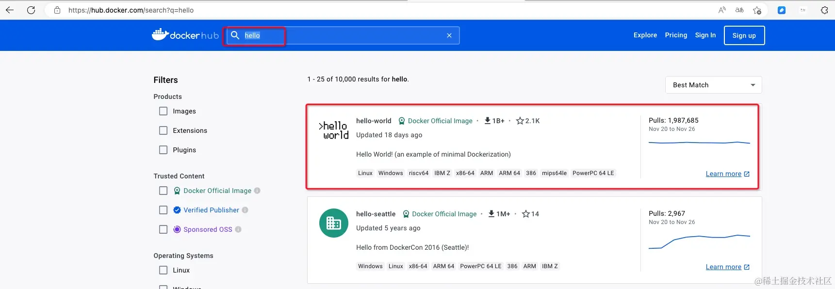Click info icon next to Verified Publisher filter
Image resolution: width=835 pixels, height=289 pixels.
(x=245, y=210)
